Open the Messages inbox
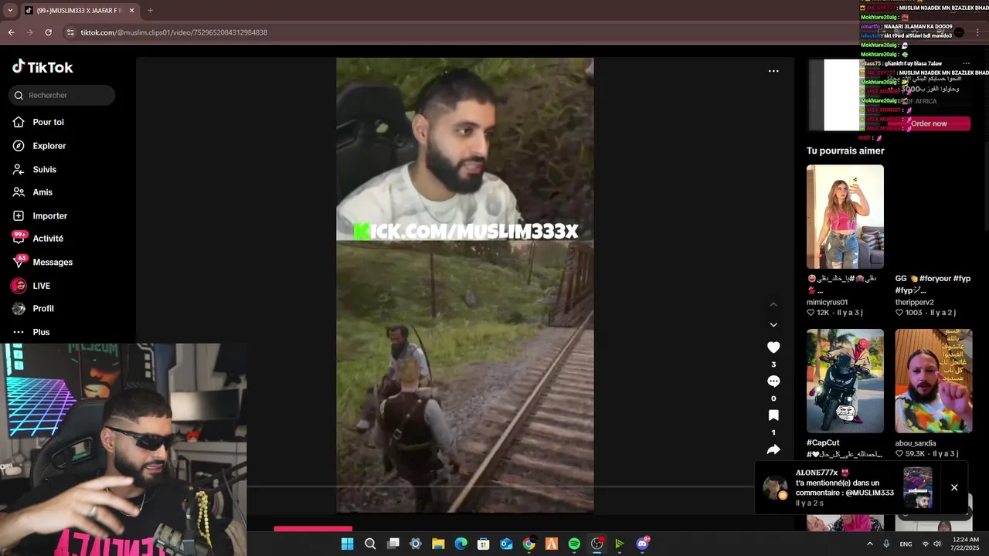989x556 pixels. [53, 262]
